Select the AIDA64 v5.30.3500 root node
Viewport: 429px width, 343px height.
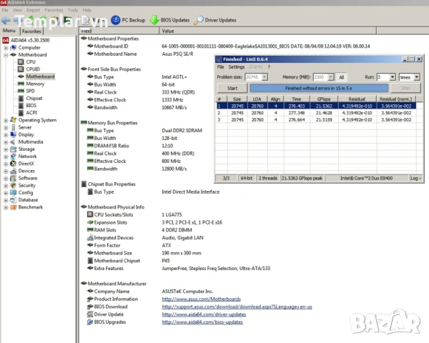tap(30, 40)
